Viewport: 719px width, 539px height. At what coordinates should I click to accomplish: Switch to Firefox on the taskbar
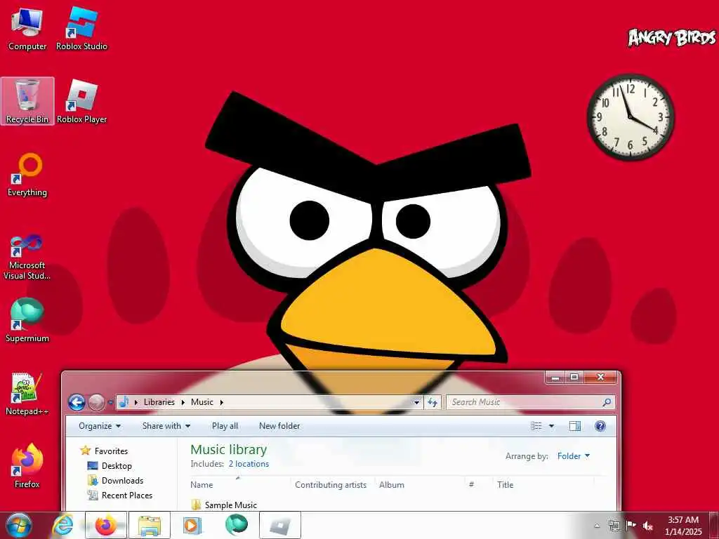[x=106, y=525]
